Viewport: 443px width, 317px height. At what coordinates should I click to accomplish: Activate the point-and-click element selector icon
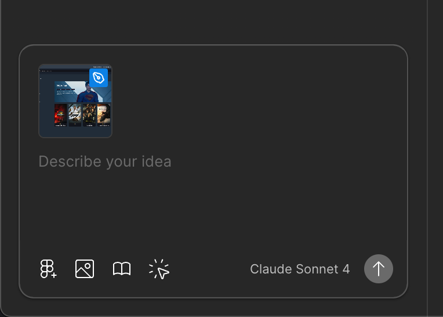[159, 269]
